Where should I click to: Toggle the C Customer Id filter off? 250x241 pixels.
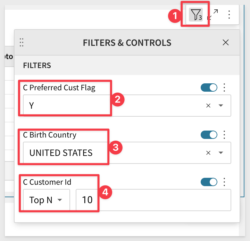pyautogui.click(x=209, y=182)
